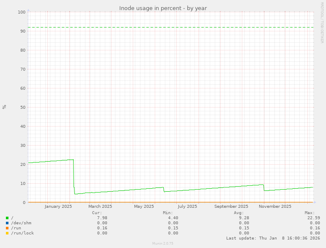The width and height of the screenshot is (326, 248).
Task: Click the '/dev/shm' legend label
Action: [x=21, y=223]
